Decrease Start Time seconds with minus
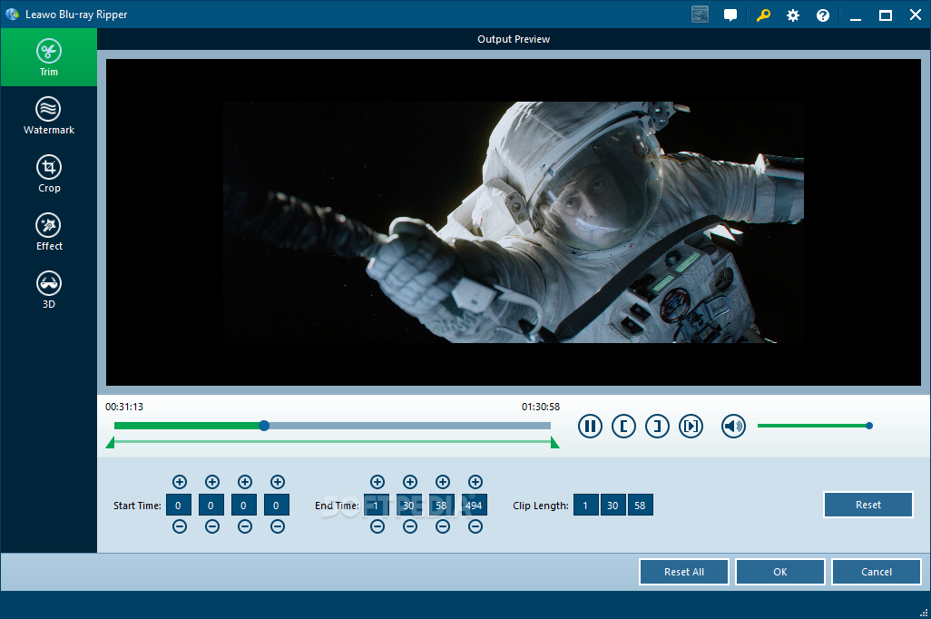The height and width of the screenshot is (619, 931). (x=245, y=526)
